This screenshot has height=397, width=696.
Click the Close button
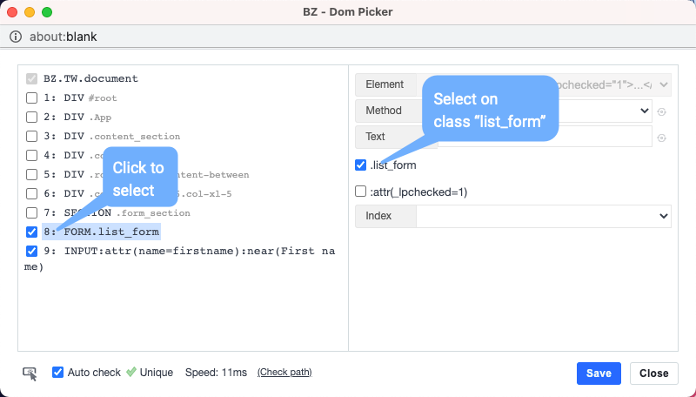click(654, 373)
